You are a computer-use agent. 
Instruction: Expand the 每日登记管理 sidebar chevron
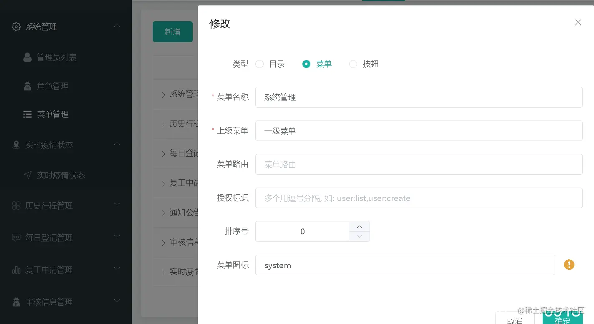(x=117, y=236)
